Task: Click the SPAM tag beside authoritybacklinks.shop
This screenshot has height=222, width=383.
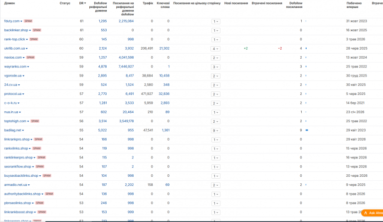Action: tap(49, 194)
